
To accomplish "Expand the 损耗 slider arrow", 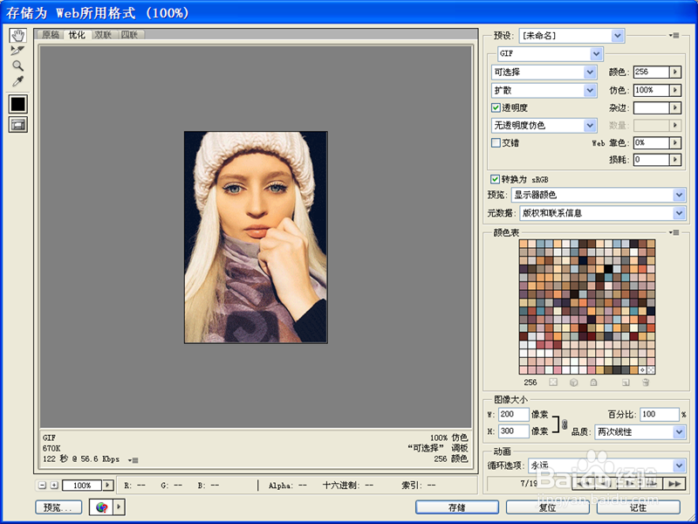I will click(x=675, y=160).
